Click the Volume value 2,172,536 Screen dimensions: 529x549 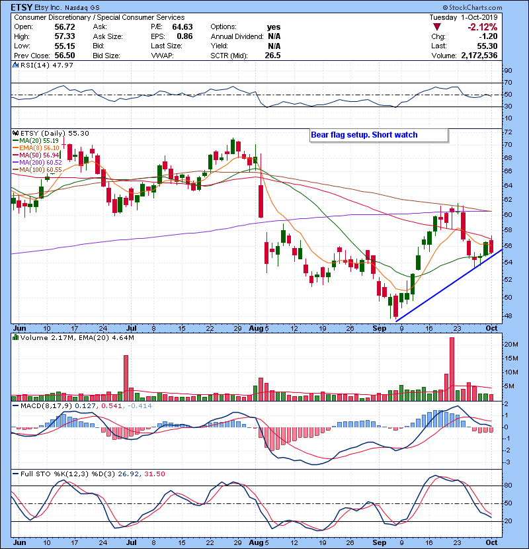479,56
